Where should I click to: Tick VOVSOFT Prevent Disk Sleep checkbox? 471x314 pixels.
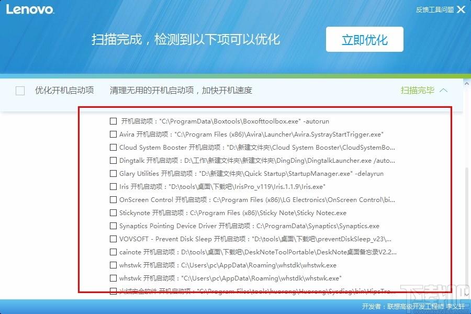(113, 239)
